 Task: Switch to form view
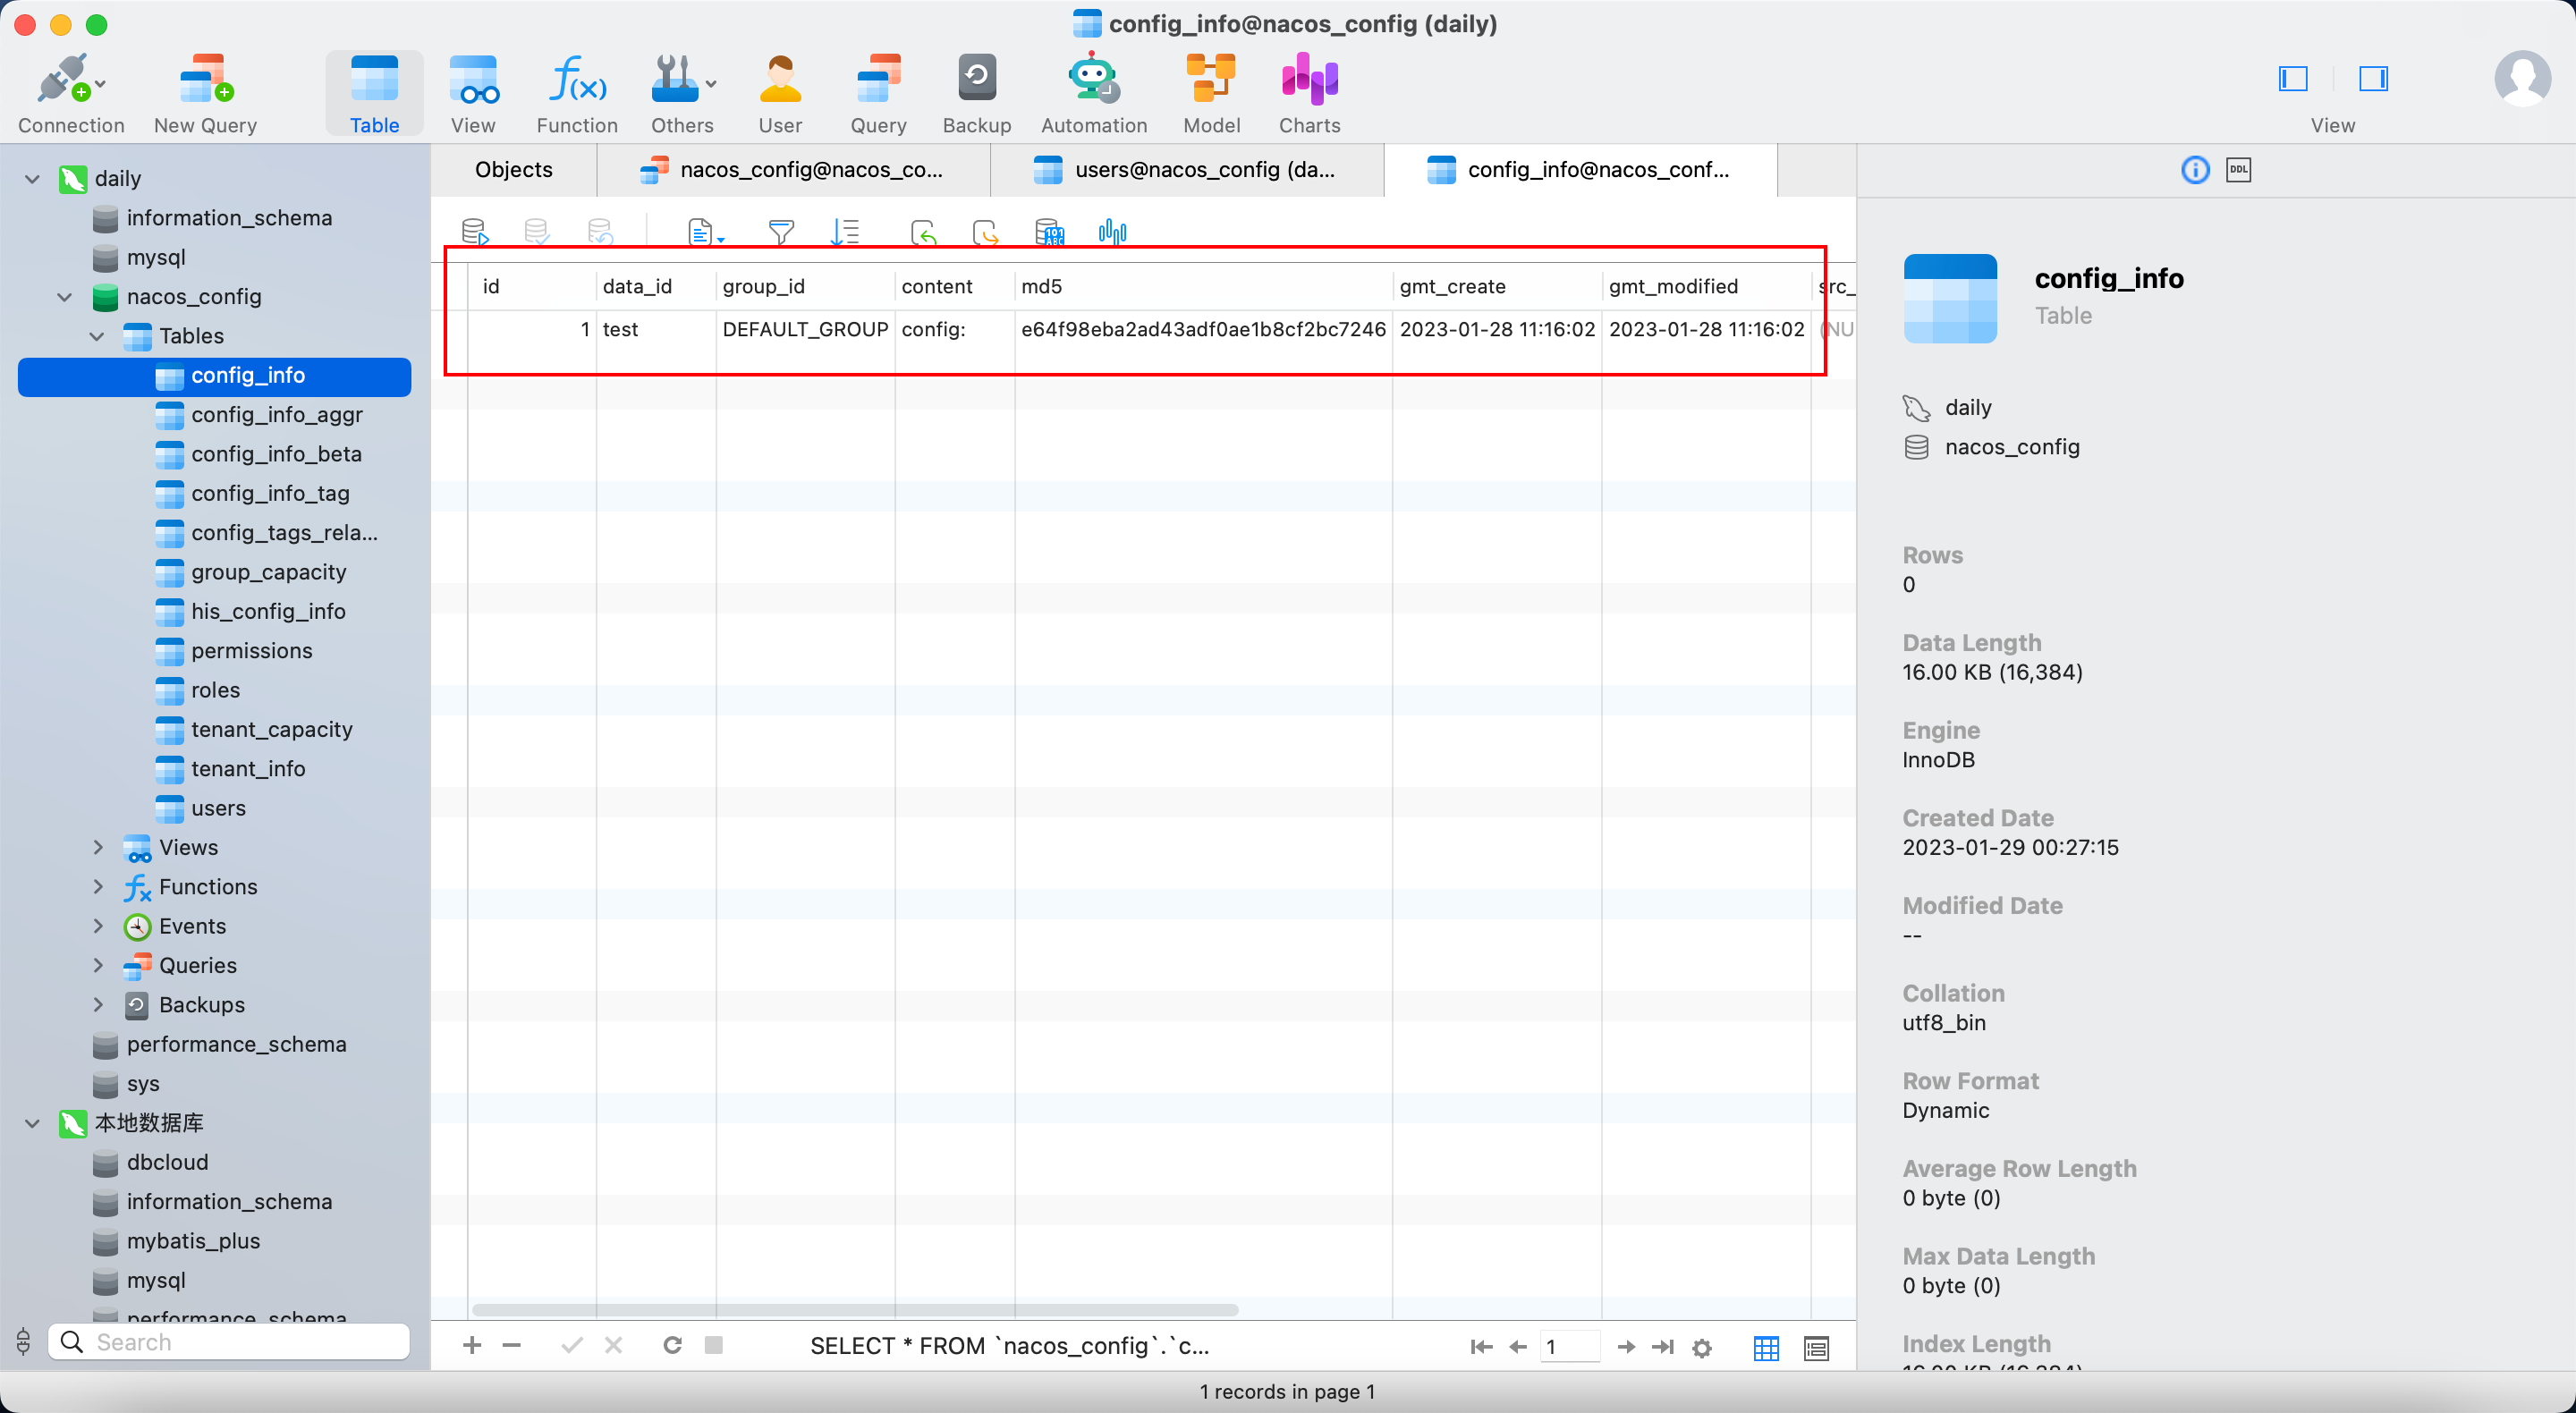(1816, 1348)
